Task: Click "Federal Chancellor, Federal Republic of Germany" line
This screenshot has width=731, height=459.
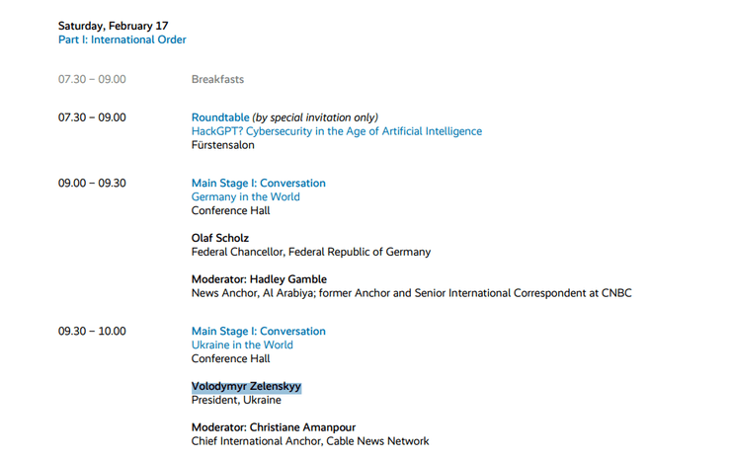Action: point(310,252)
